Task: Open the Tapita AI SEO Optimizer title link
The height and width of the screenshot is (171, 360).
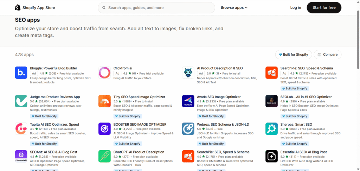Action: pyautogui.click(x=54, y=125)
